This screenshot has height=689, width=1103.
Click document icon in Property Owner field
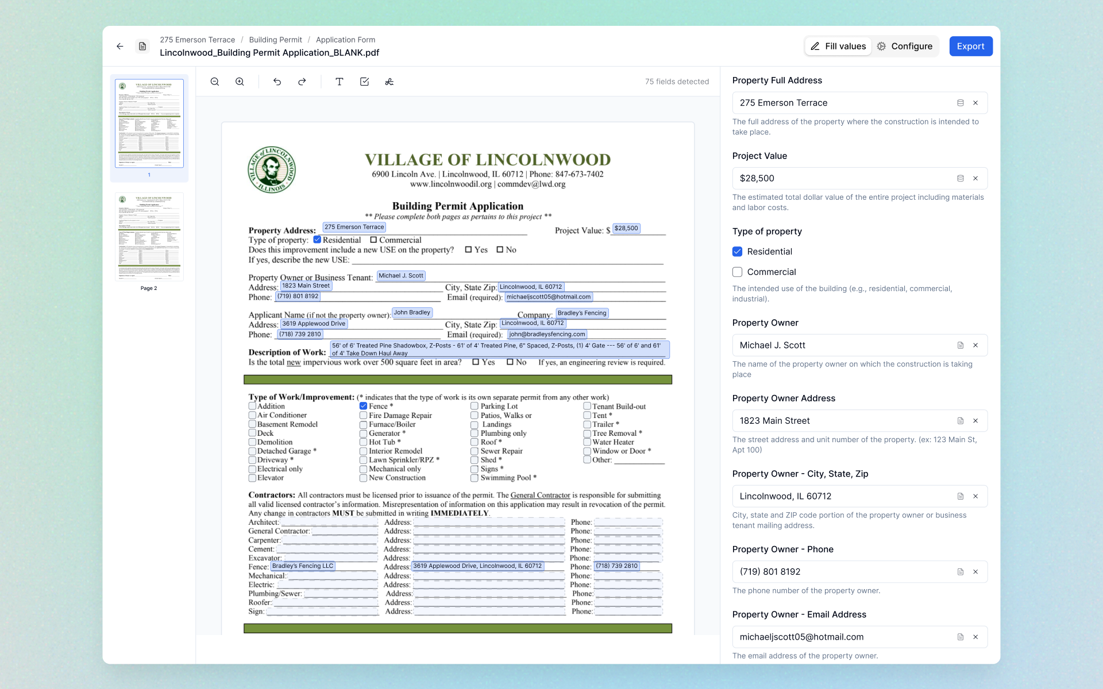[960, 345]
